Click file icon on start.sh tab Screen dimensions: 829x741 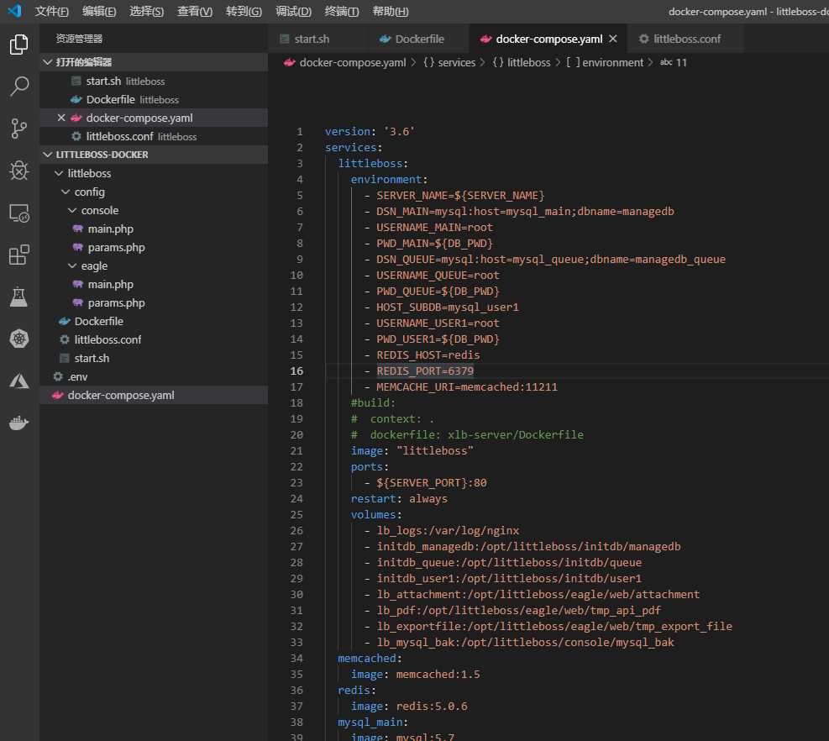coord(285,39)
